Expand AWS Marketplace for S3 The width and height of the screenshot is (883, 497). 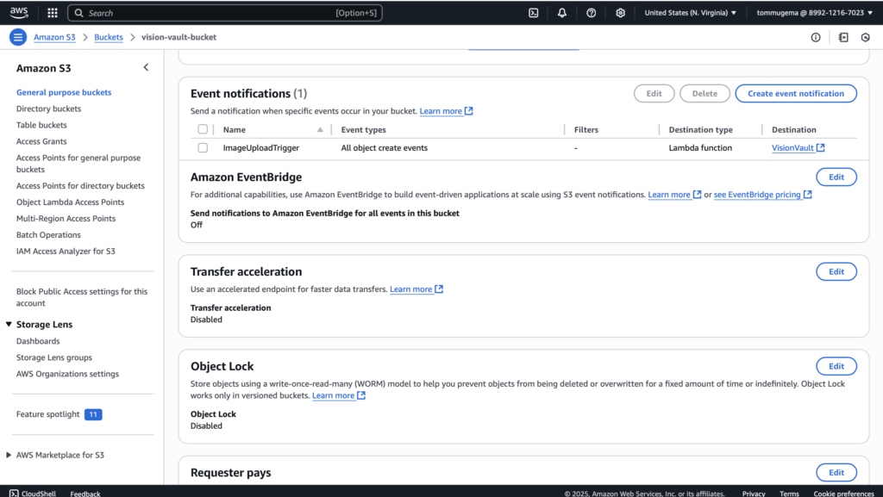click(9, 455)
